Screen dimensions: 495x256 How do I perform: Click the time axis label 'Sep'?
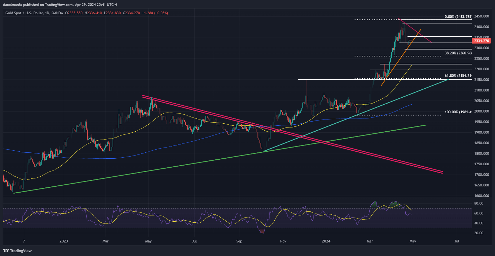tap(239, 240)
